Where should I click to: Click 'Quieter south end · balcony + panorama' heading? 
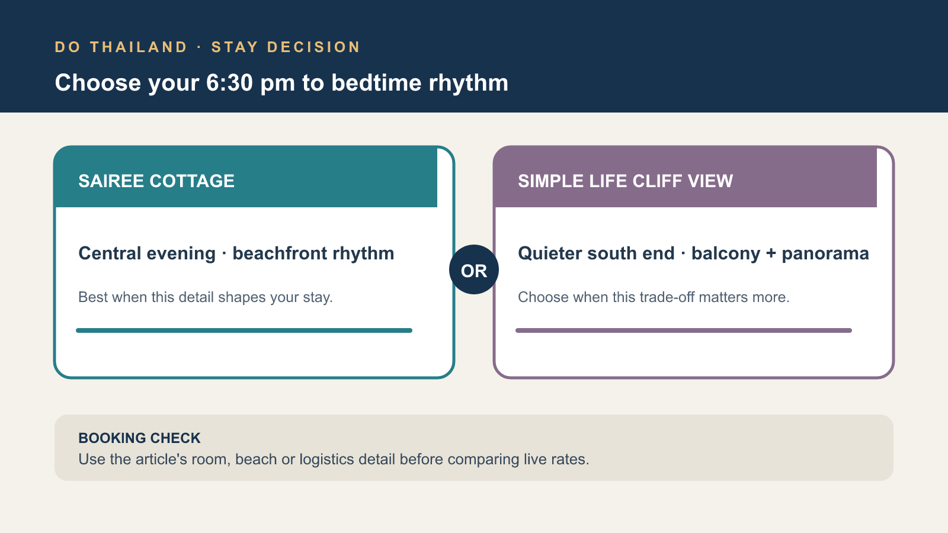pyautogui.click(x=693, y=253)
